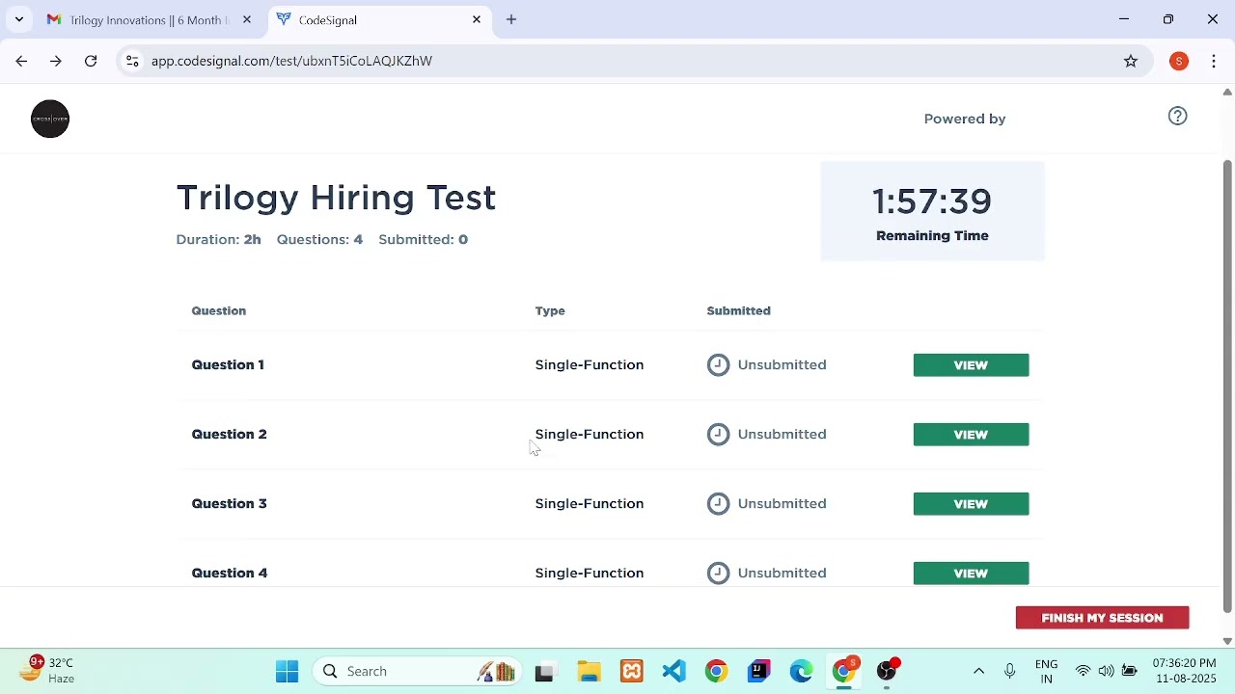This screenshot has height=694, width=1235.
Task: Open Task View on the taskbar
Action: 544,672
